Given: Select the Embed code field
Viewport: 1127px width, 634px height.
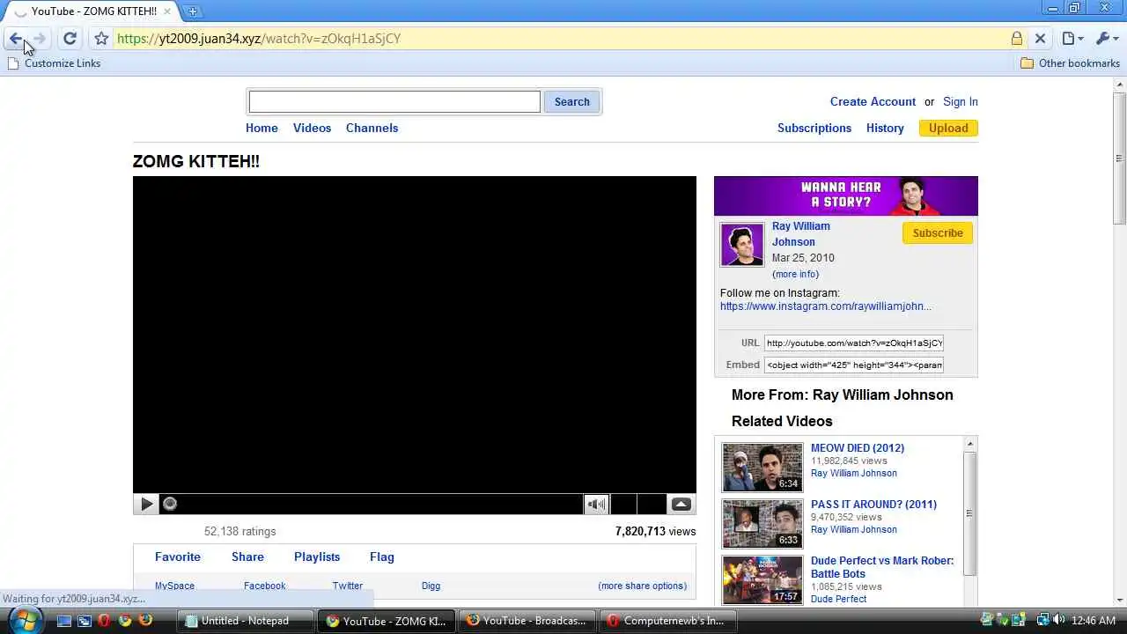Looking at the screenshot, I should 854,365.
